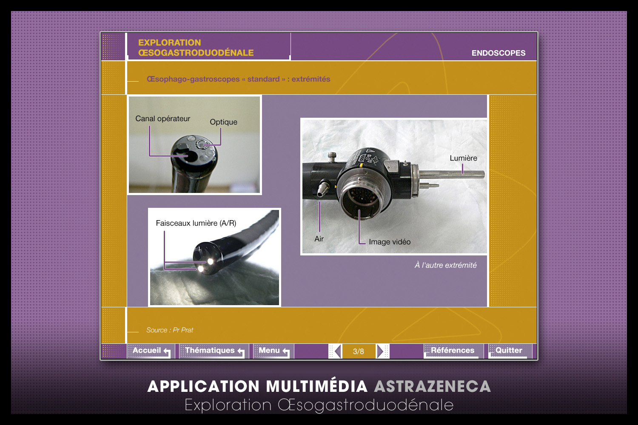Open the Références page

[452, 351]
